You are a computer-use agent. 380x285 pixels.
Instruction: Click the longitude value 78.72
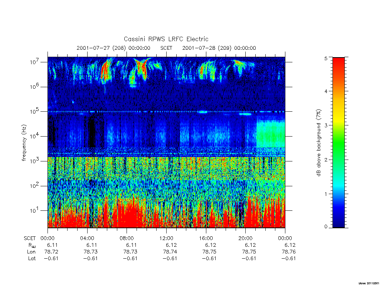pos(51,252)
